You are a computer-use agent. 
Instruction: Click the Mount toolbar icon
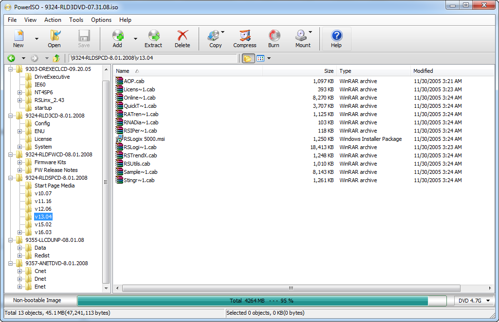pos(301,35)
